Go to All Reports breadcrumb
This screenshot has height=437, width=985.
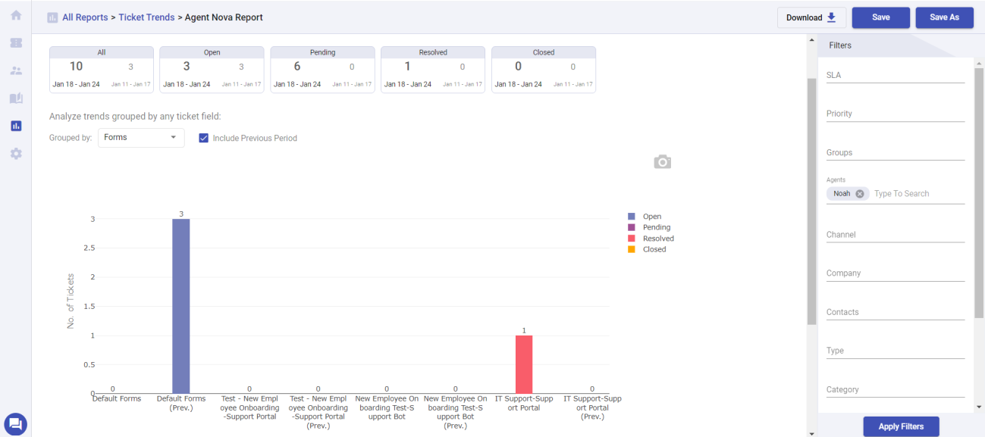click(85, 17)
